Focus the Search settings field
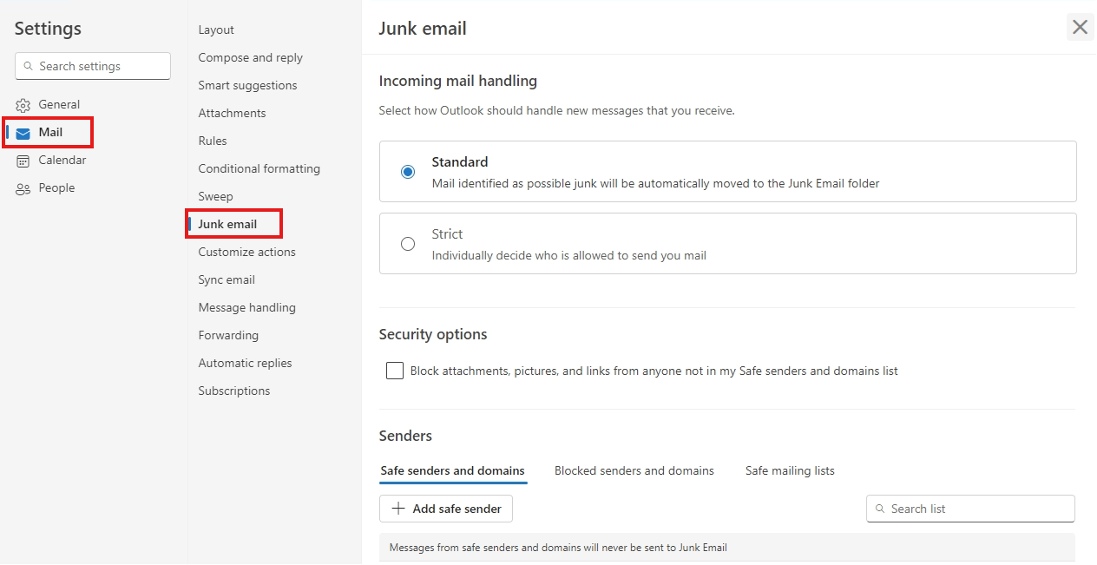This screenshot has height=565, width=1097. 93,66
